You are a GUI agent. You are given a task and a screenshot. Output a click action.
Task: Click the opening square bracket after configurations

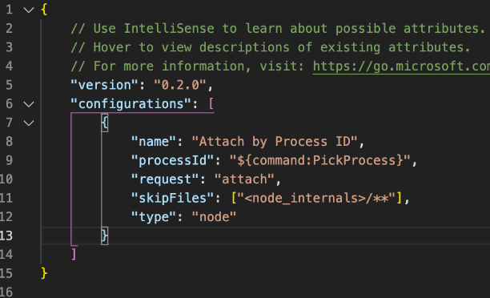click(x=211, y=104)
